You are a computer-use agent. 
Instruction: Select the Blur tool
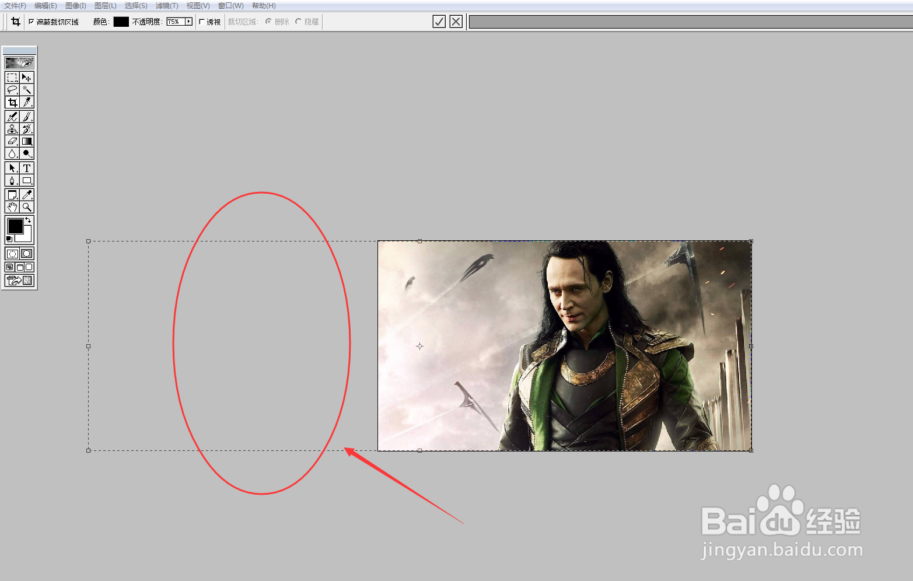[x=12, y=153]
